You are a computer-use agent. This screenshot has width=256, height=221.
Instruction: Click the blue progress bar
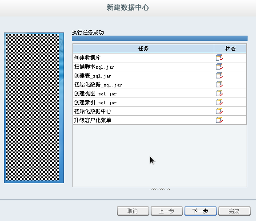coord(160,38)
